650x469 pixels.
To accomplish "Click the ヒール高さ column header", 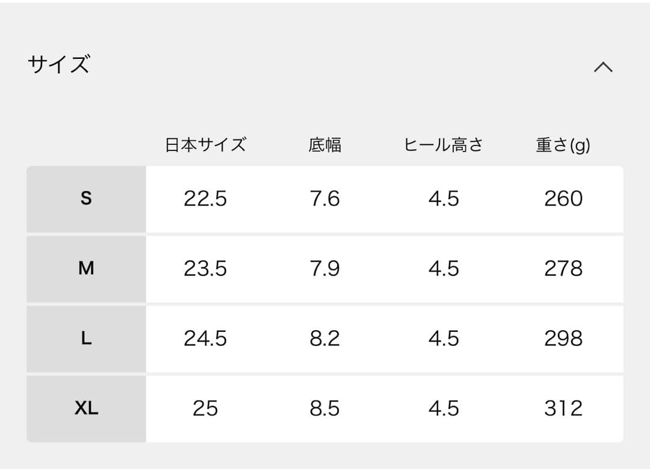I will pos(444,144).
